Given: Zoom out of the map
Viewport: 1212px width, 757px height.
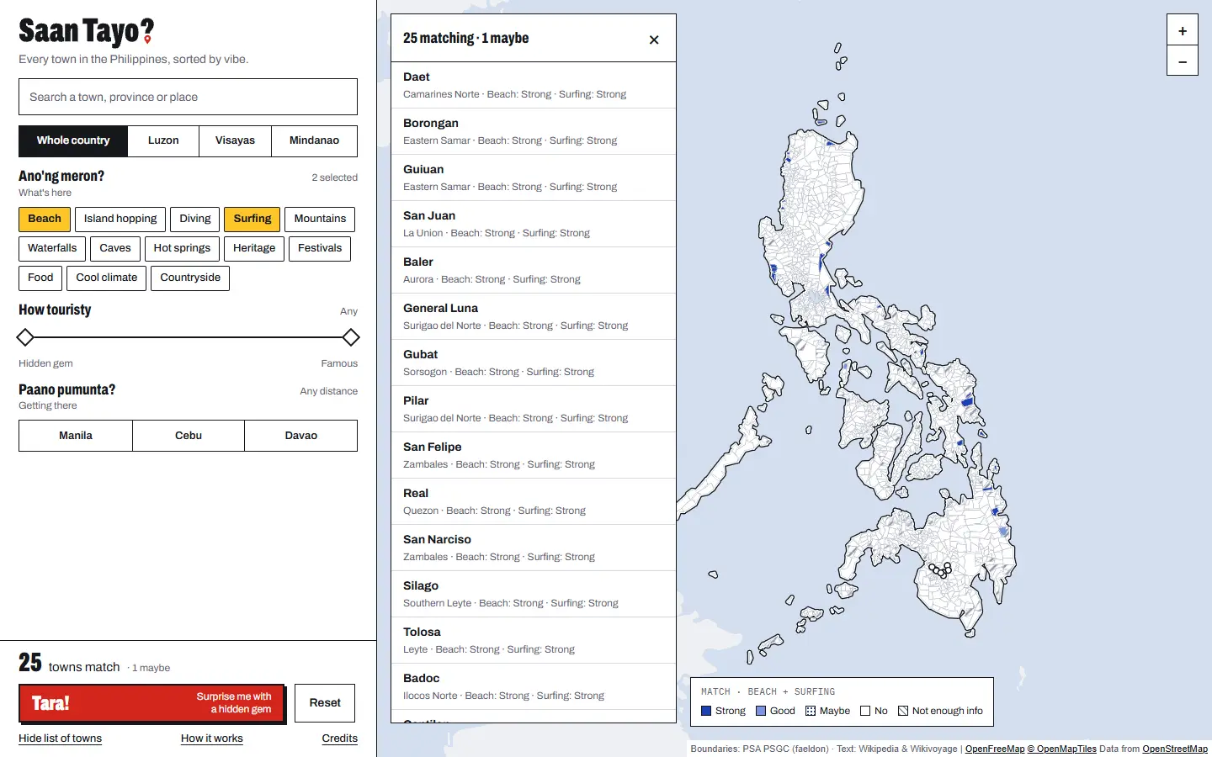Looking at the screenshot, I should pos(1182,61).
